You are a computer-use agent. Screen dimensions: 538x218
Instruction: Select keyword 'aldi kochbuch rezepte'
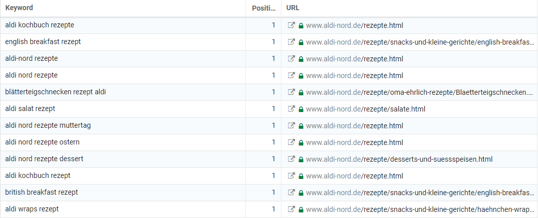(x=40, y=25)
